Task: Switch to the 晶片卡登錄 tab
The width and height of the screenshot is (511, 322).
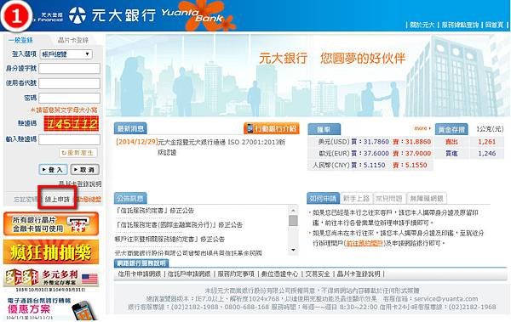Action: tap(72, 40)
